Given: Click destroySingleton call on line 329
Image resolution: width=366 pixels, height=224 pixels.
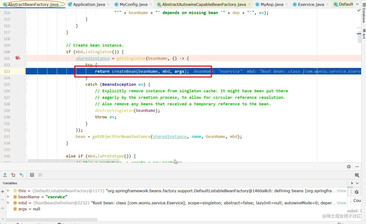Looking at the screenshot, I should tap(114, 111).
